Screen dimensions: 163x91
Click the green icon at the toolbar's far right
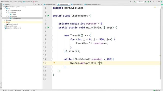point(161,2)
